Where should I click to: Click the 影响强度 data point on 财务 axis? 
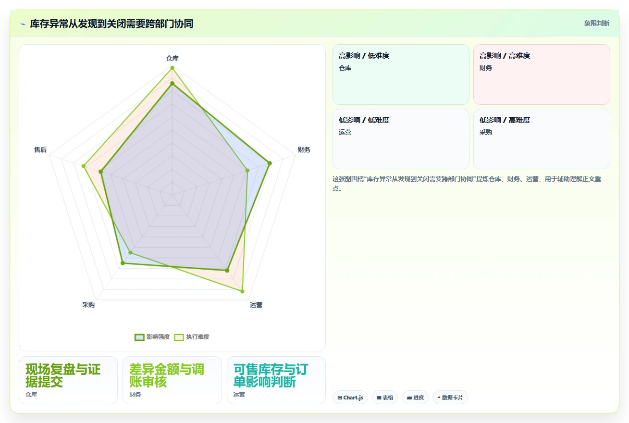[270, 163]
